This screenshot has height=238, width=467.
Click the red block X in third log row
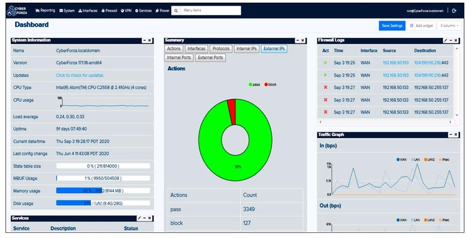(x=325, y=88)
